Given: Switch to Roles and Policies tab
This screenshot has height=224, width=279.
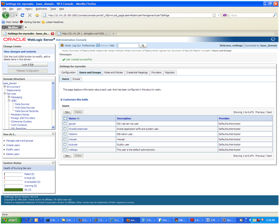Looking at the screenshot, I should tap(114, 73).
